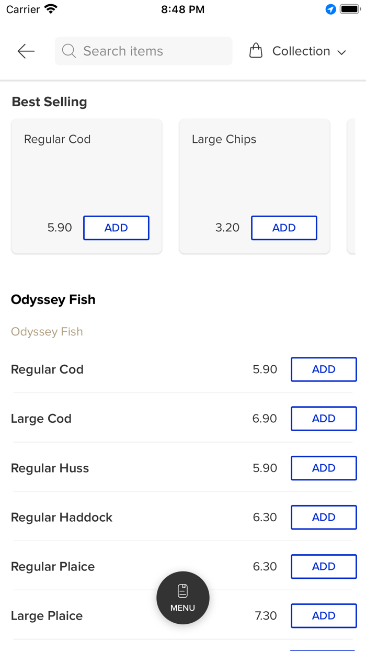Expand the Collection dropdown chevron
This screenshot has width=366, height=651.
342,52
